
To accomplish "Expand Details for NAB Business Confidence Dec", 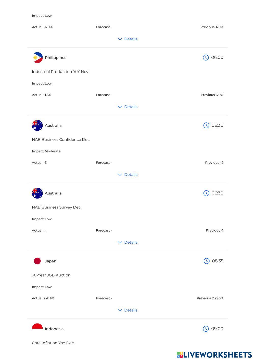I will [128, 175].
